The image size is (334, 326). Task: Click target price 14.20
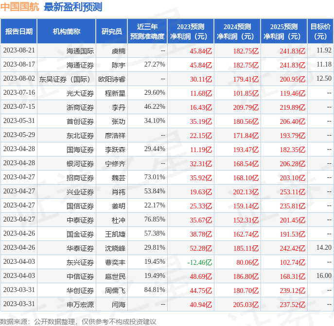(x=324, y=247)
